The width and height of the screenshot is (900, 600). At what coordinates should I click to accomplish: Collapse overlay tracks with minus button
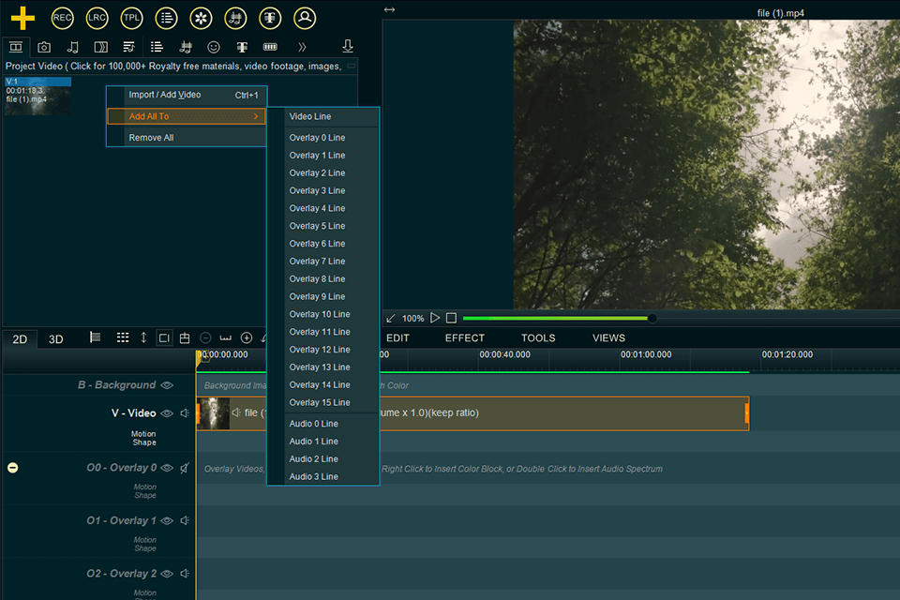pos(12,468)
